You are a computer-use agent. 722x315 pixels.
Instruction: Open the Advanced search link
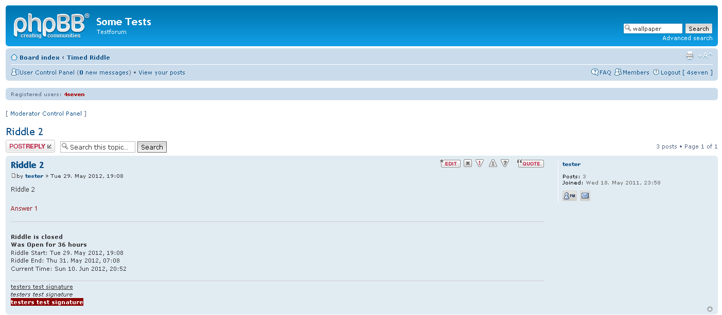coord(687,38)
